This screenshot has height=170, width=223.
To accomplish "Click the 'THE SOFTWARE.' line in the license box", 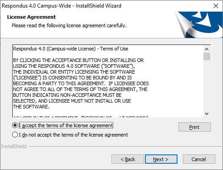I will [x=31, y=107].
